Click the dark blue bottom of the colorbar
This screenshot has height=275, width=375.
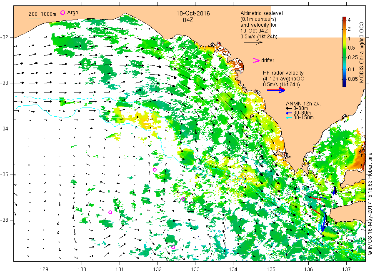[x=344, y=85]
